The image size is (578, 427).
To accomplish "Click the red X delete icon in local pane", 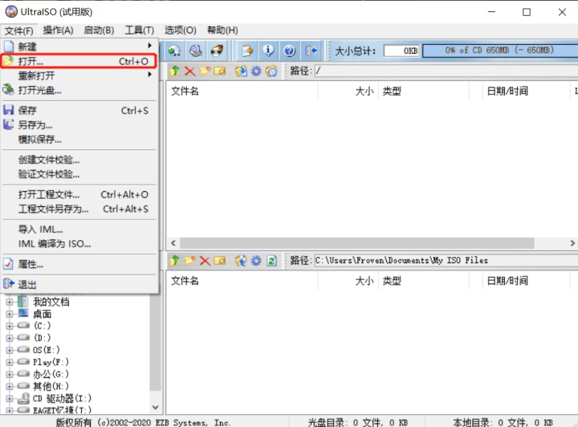I will point(205,261).
